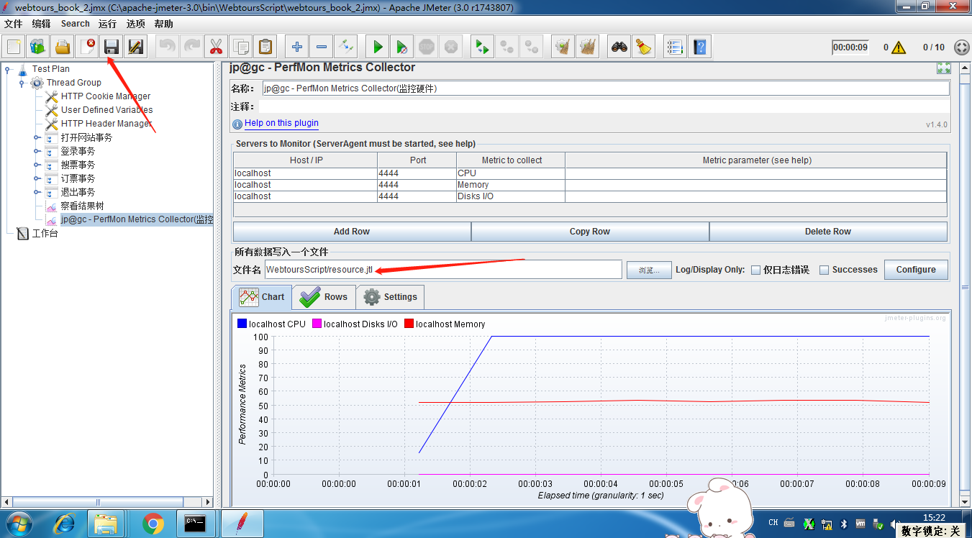This screenshot has height=538, width=972.
Task: Open the 文件 menu
Action: 14,24
